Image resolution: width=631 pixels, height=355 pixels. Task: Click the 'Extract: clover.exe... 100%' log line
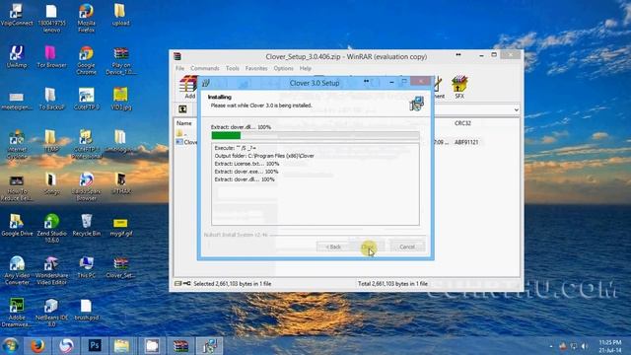(246, 172)
